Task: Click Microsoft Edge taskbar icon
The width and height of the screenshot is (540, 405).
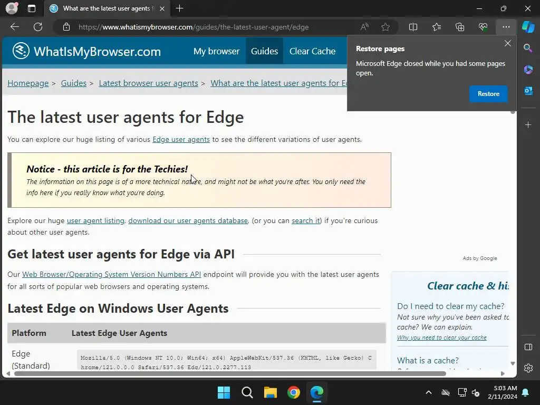Action: [x=317, y=392]
